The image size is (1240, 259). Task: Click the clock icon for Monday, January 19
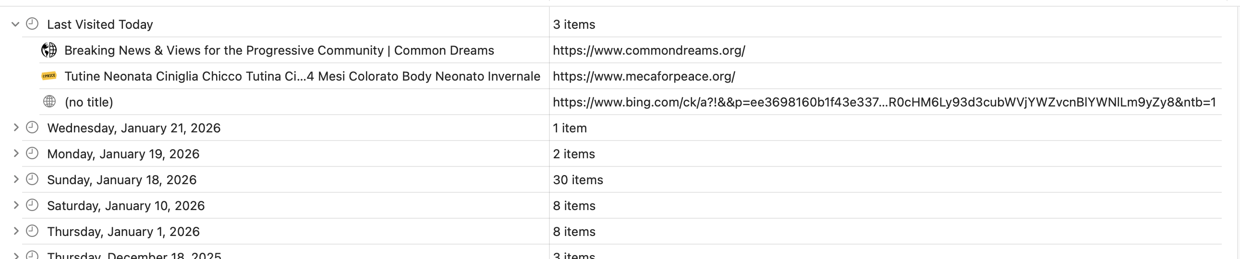pos(32,154)
